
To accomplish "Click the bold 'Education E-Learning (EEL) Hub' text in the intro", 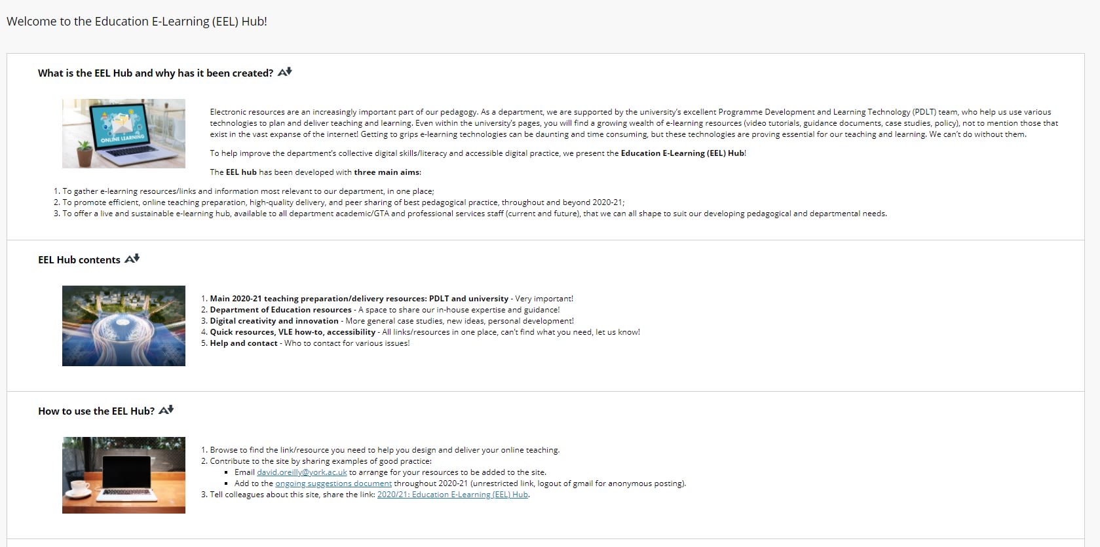I will pyautogui.click(x=682, y=153).
